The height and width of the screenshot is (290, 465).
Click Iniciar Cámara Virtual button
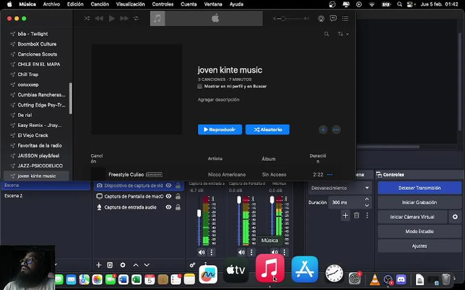[412, 217]
